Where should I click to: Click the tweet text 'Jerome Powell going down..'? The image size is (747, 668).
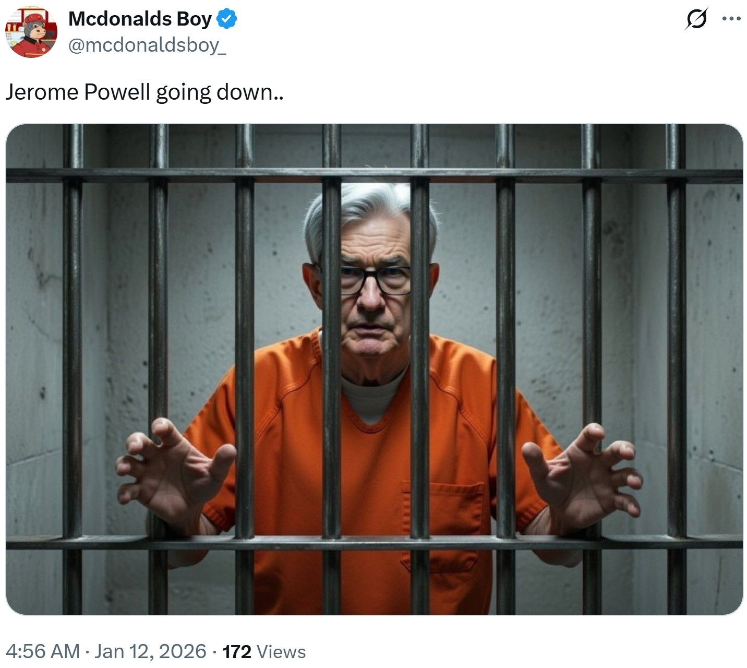tap(144, 92)
